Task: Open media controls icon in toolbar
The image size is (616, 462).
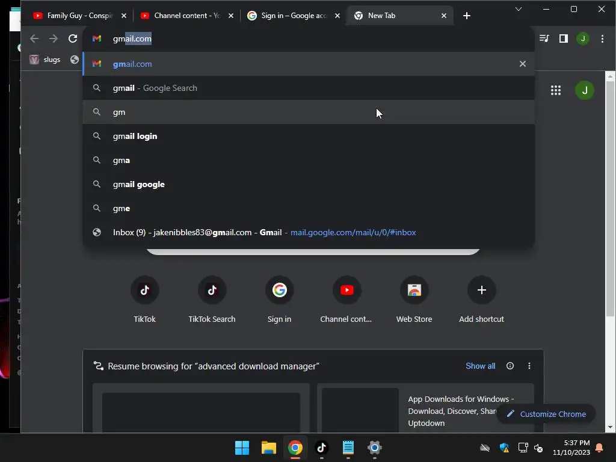Action: pyautogui.click(x=544, y=38)
